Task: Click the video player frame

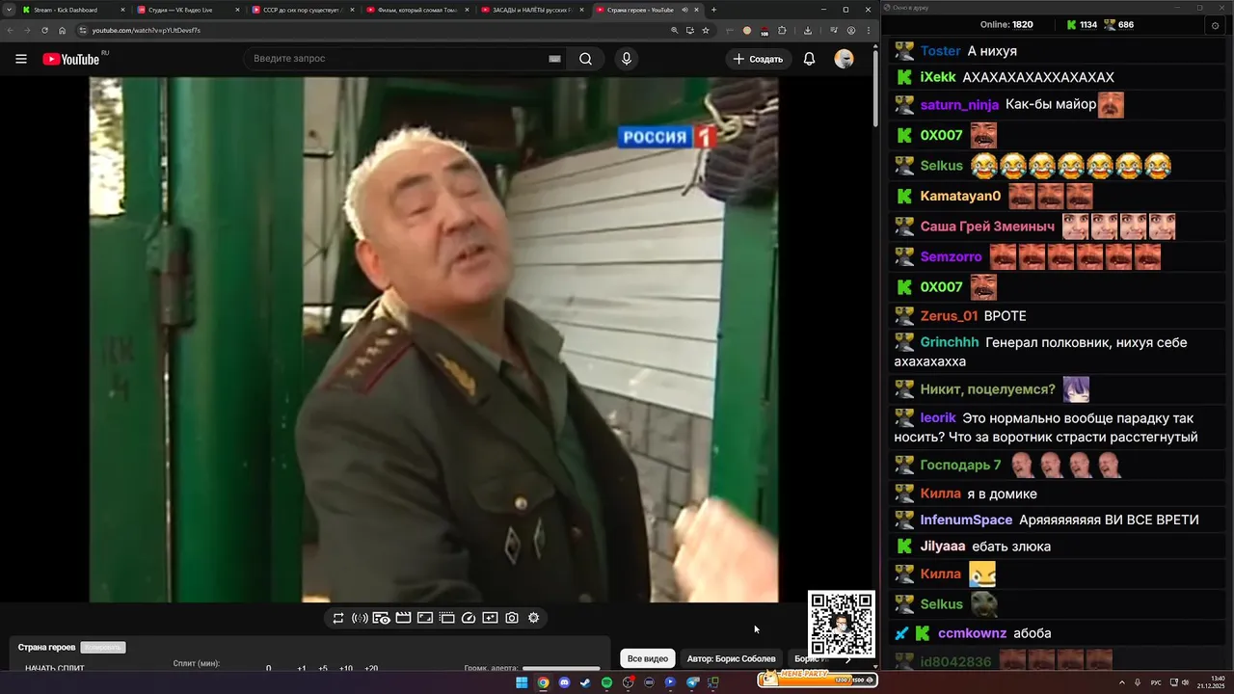Action: (434, 339)
